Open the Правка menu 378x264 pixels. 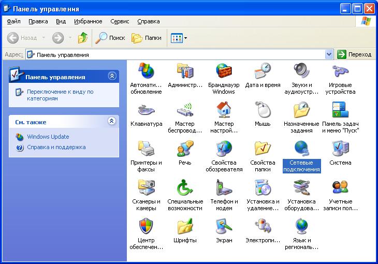tap(38, 21)
